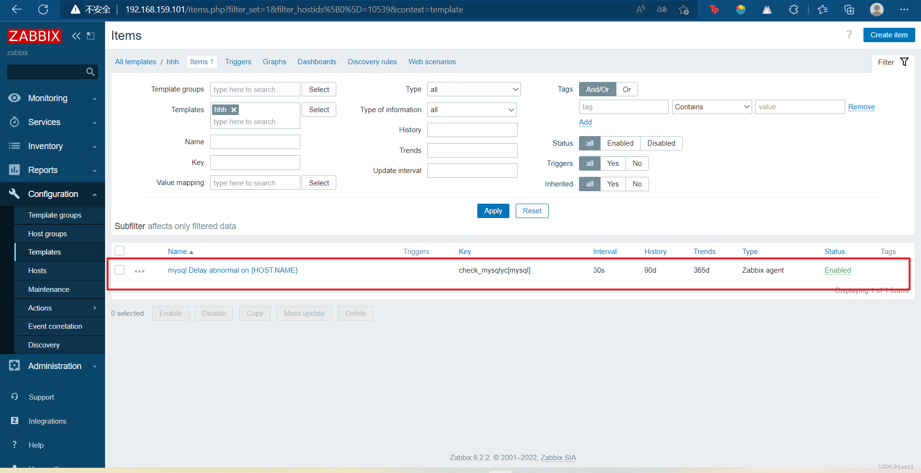Apply the filter with the Apply button
This screenshot has height=473, width=921.
pyautogui.click(x=493, y=211)
